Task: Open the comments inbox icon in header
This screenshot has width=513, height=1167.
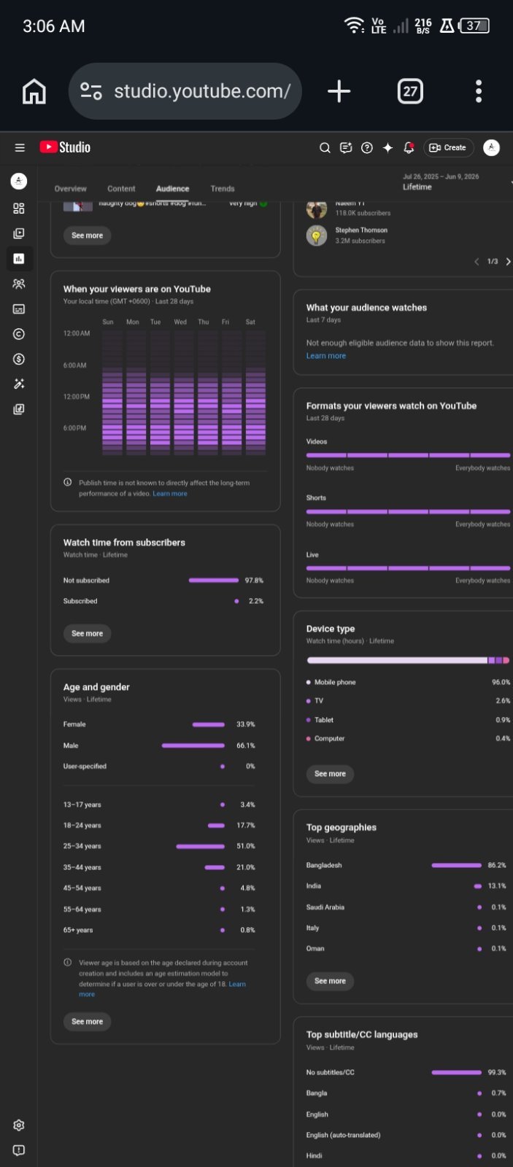Action: pos(346,147)
